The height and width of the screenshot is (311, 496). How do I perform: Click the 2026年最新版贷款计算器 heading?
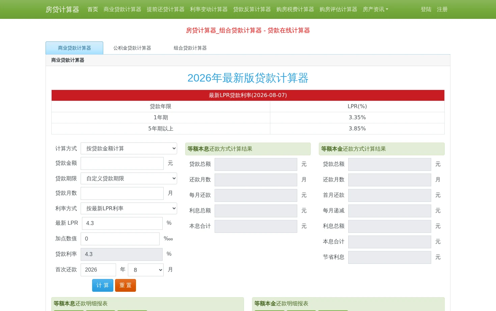[248, 78]
